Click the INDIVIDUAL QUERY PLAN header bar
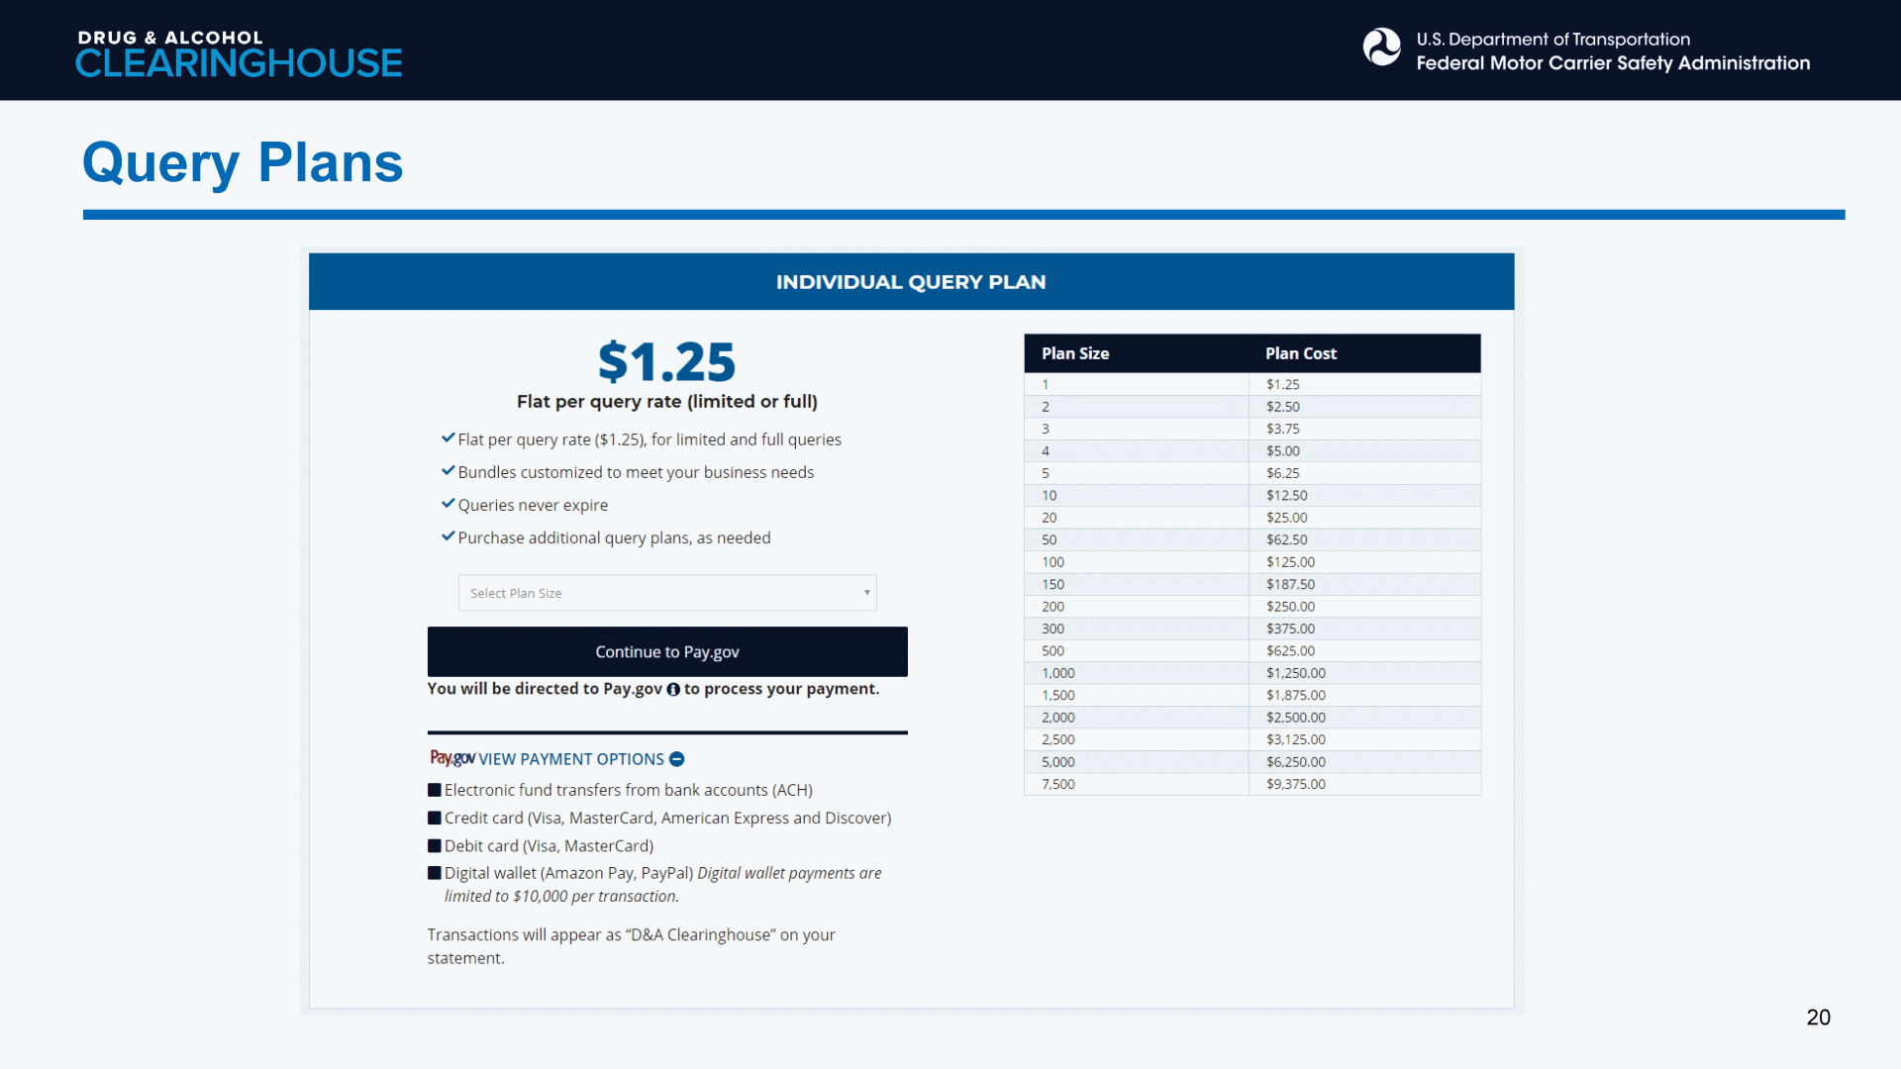1901x1069 pixels. coord(911,282)
